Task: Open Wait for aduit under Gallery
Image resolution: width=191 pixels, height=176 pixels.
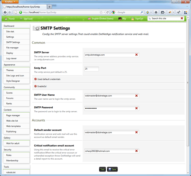Action: 16,143
